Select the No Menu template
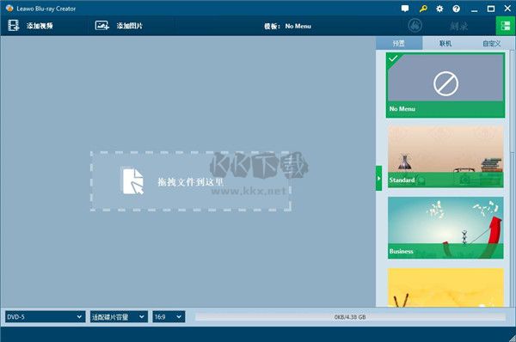Viewport: 516px width, 342px height. tap(445, 85)
